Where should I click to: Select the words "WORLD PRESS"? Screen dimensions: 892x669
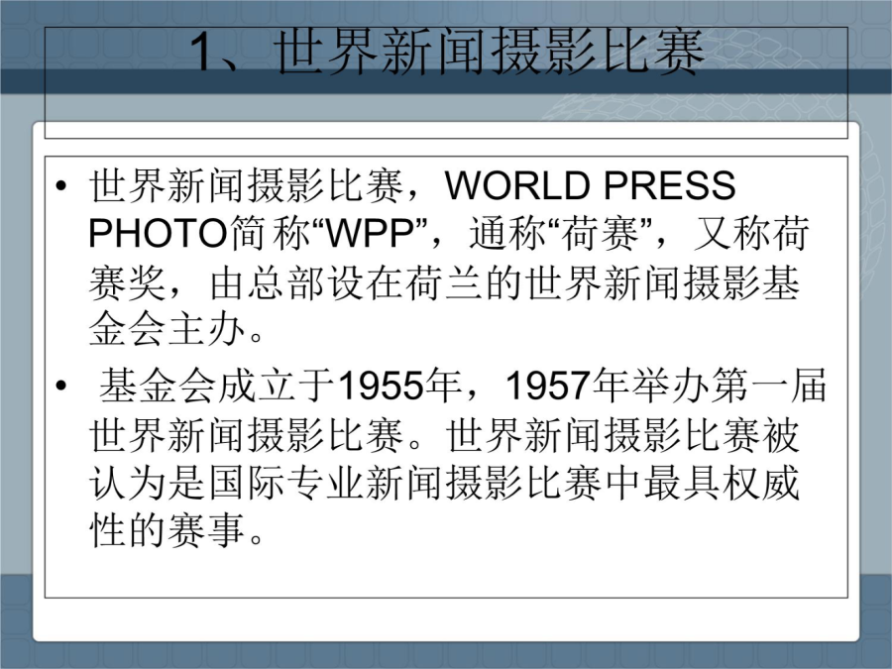point(590,185)
